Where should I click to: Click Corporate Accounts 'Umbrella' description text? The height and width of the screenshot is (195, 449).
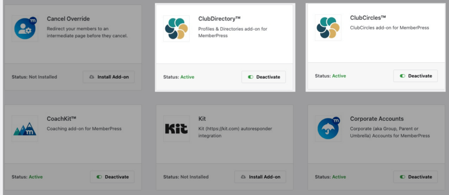point(390,132)
